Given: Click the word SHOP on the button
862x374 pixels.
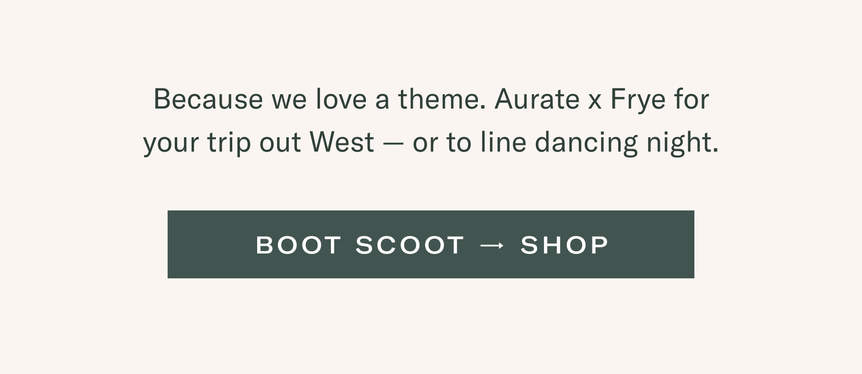Looking at the screenshot, I should pyautogui.click(x=565, y=245).
